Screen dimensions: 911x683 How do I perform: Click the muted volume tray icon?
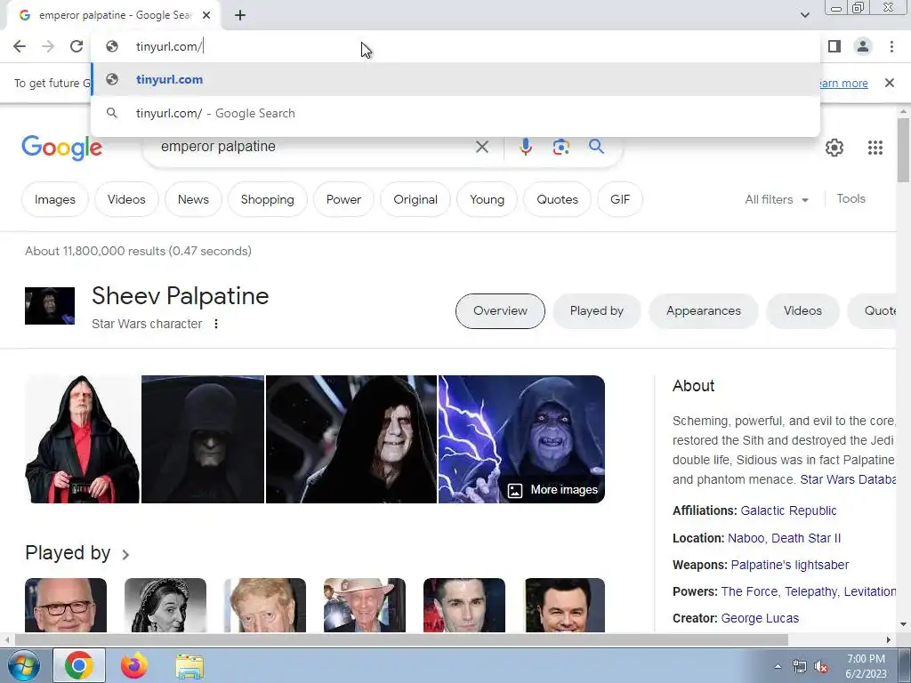click(x=821, y=667)
